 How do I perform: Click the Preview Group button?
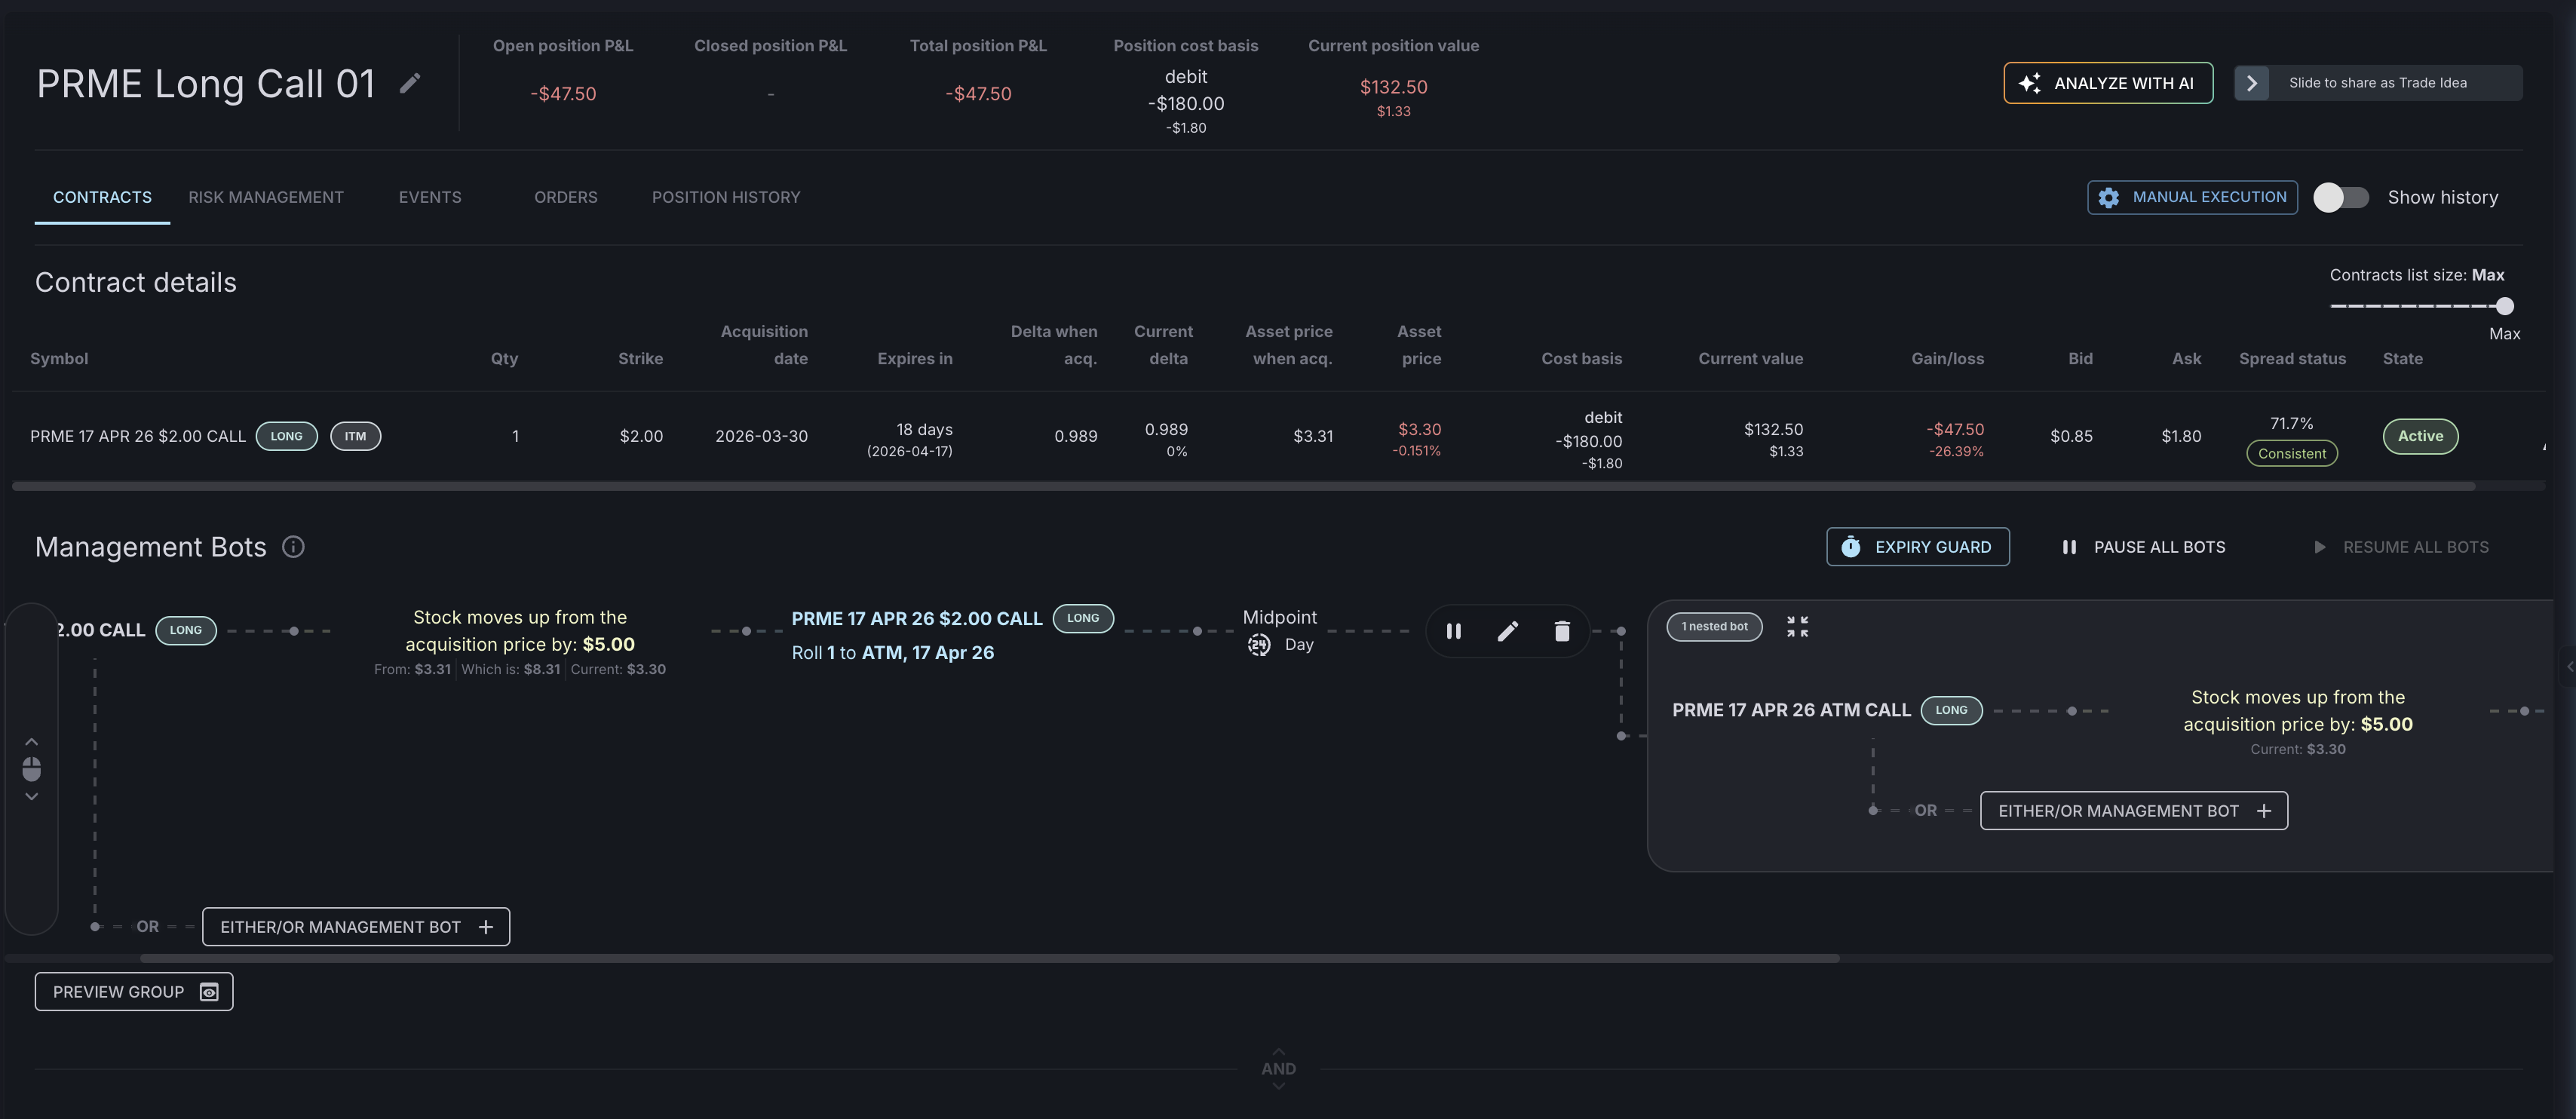click(x=134, y=991)
